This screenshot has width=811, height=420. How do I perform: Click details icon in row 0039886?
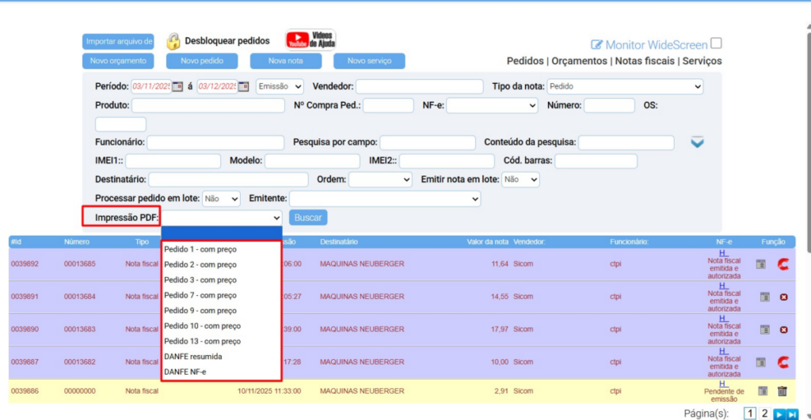(x=763, y=391)
